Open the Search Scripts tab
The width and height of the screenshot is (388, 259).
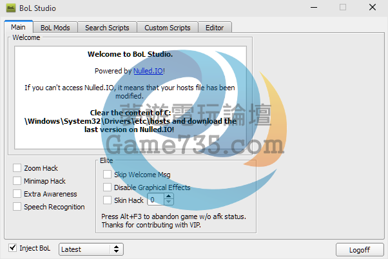click(107, 28)
